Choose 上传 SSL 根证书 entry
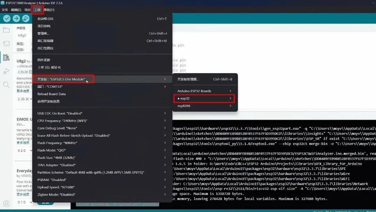The height and width of the screenshot is (212, 376). (x=102, y=68)
